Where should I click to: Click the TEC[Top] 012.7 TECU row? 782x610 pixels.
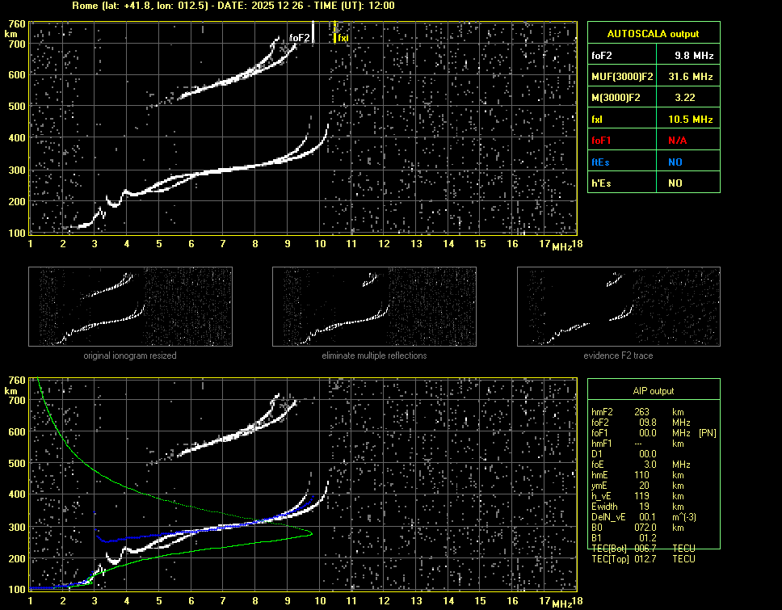(642, 559)
